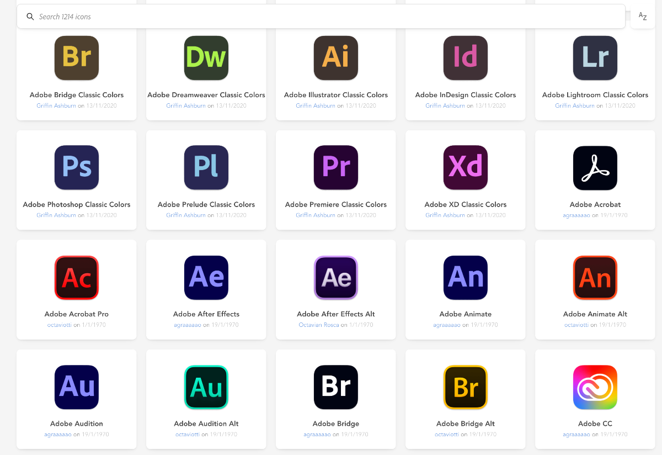Click the "Adobe Animate" title text
The width and height of the screenshot is (662, 455).
(466, 314)
